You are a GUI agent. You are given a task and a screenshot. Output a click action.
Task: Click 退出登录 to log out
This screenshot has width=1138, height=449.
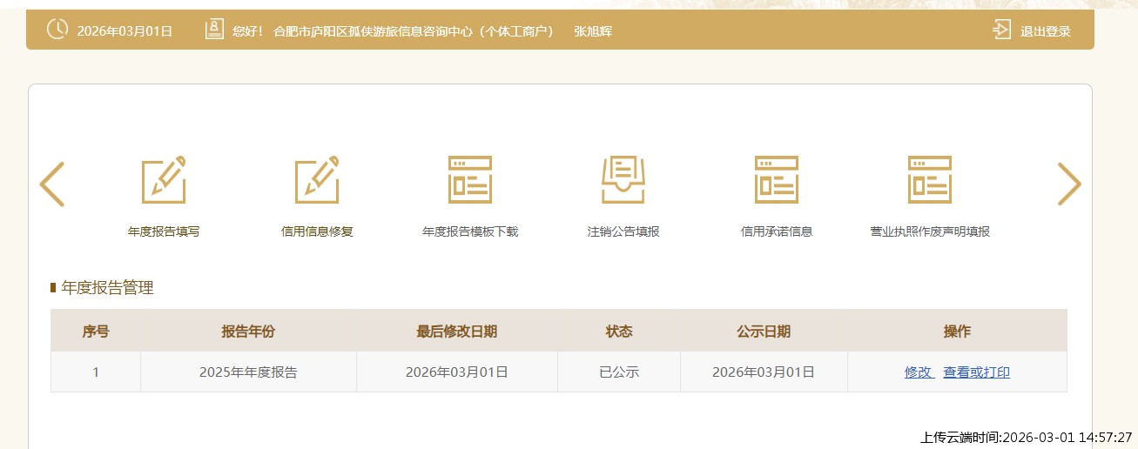(1046, 31)
